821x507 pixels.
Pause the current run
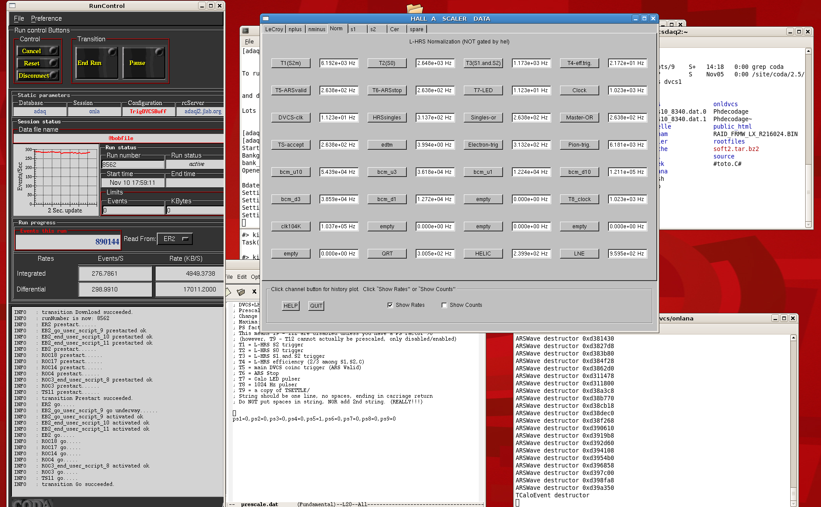pyautogui.click(x=144, y=63)
